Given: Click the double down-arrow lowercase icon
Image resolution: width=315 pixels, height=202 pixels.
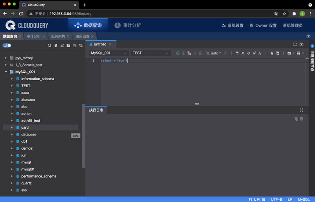Looking at the screenshot, I should [x=248, y=53].
